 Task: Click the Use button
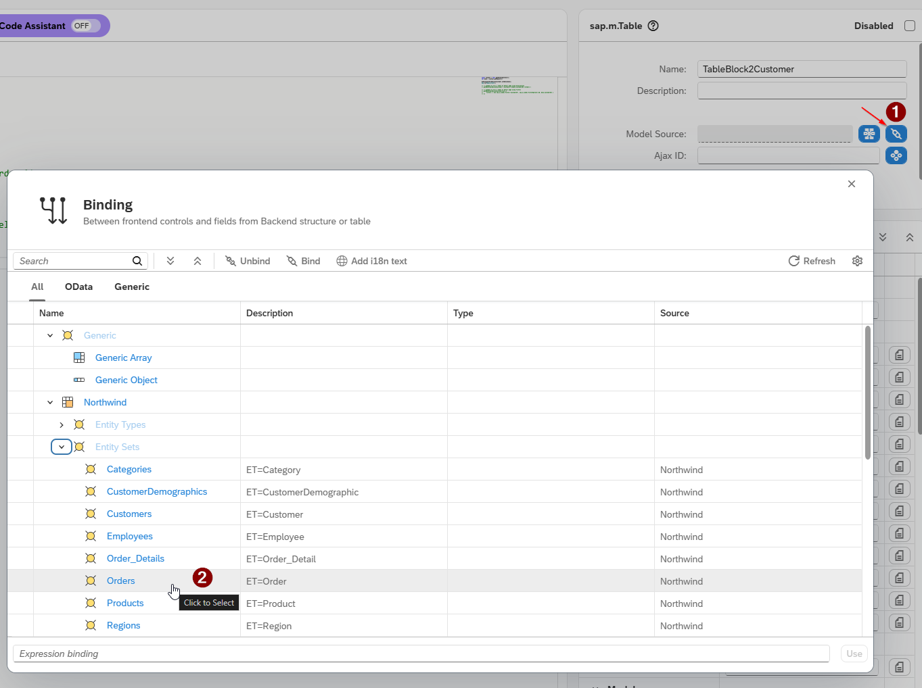click(x=854, y=654)
